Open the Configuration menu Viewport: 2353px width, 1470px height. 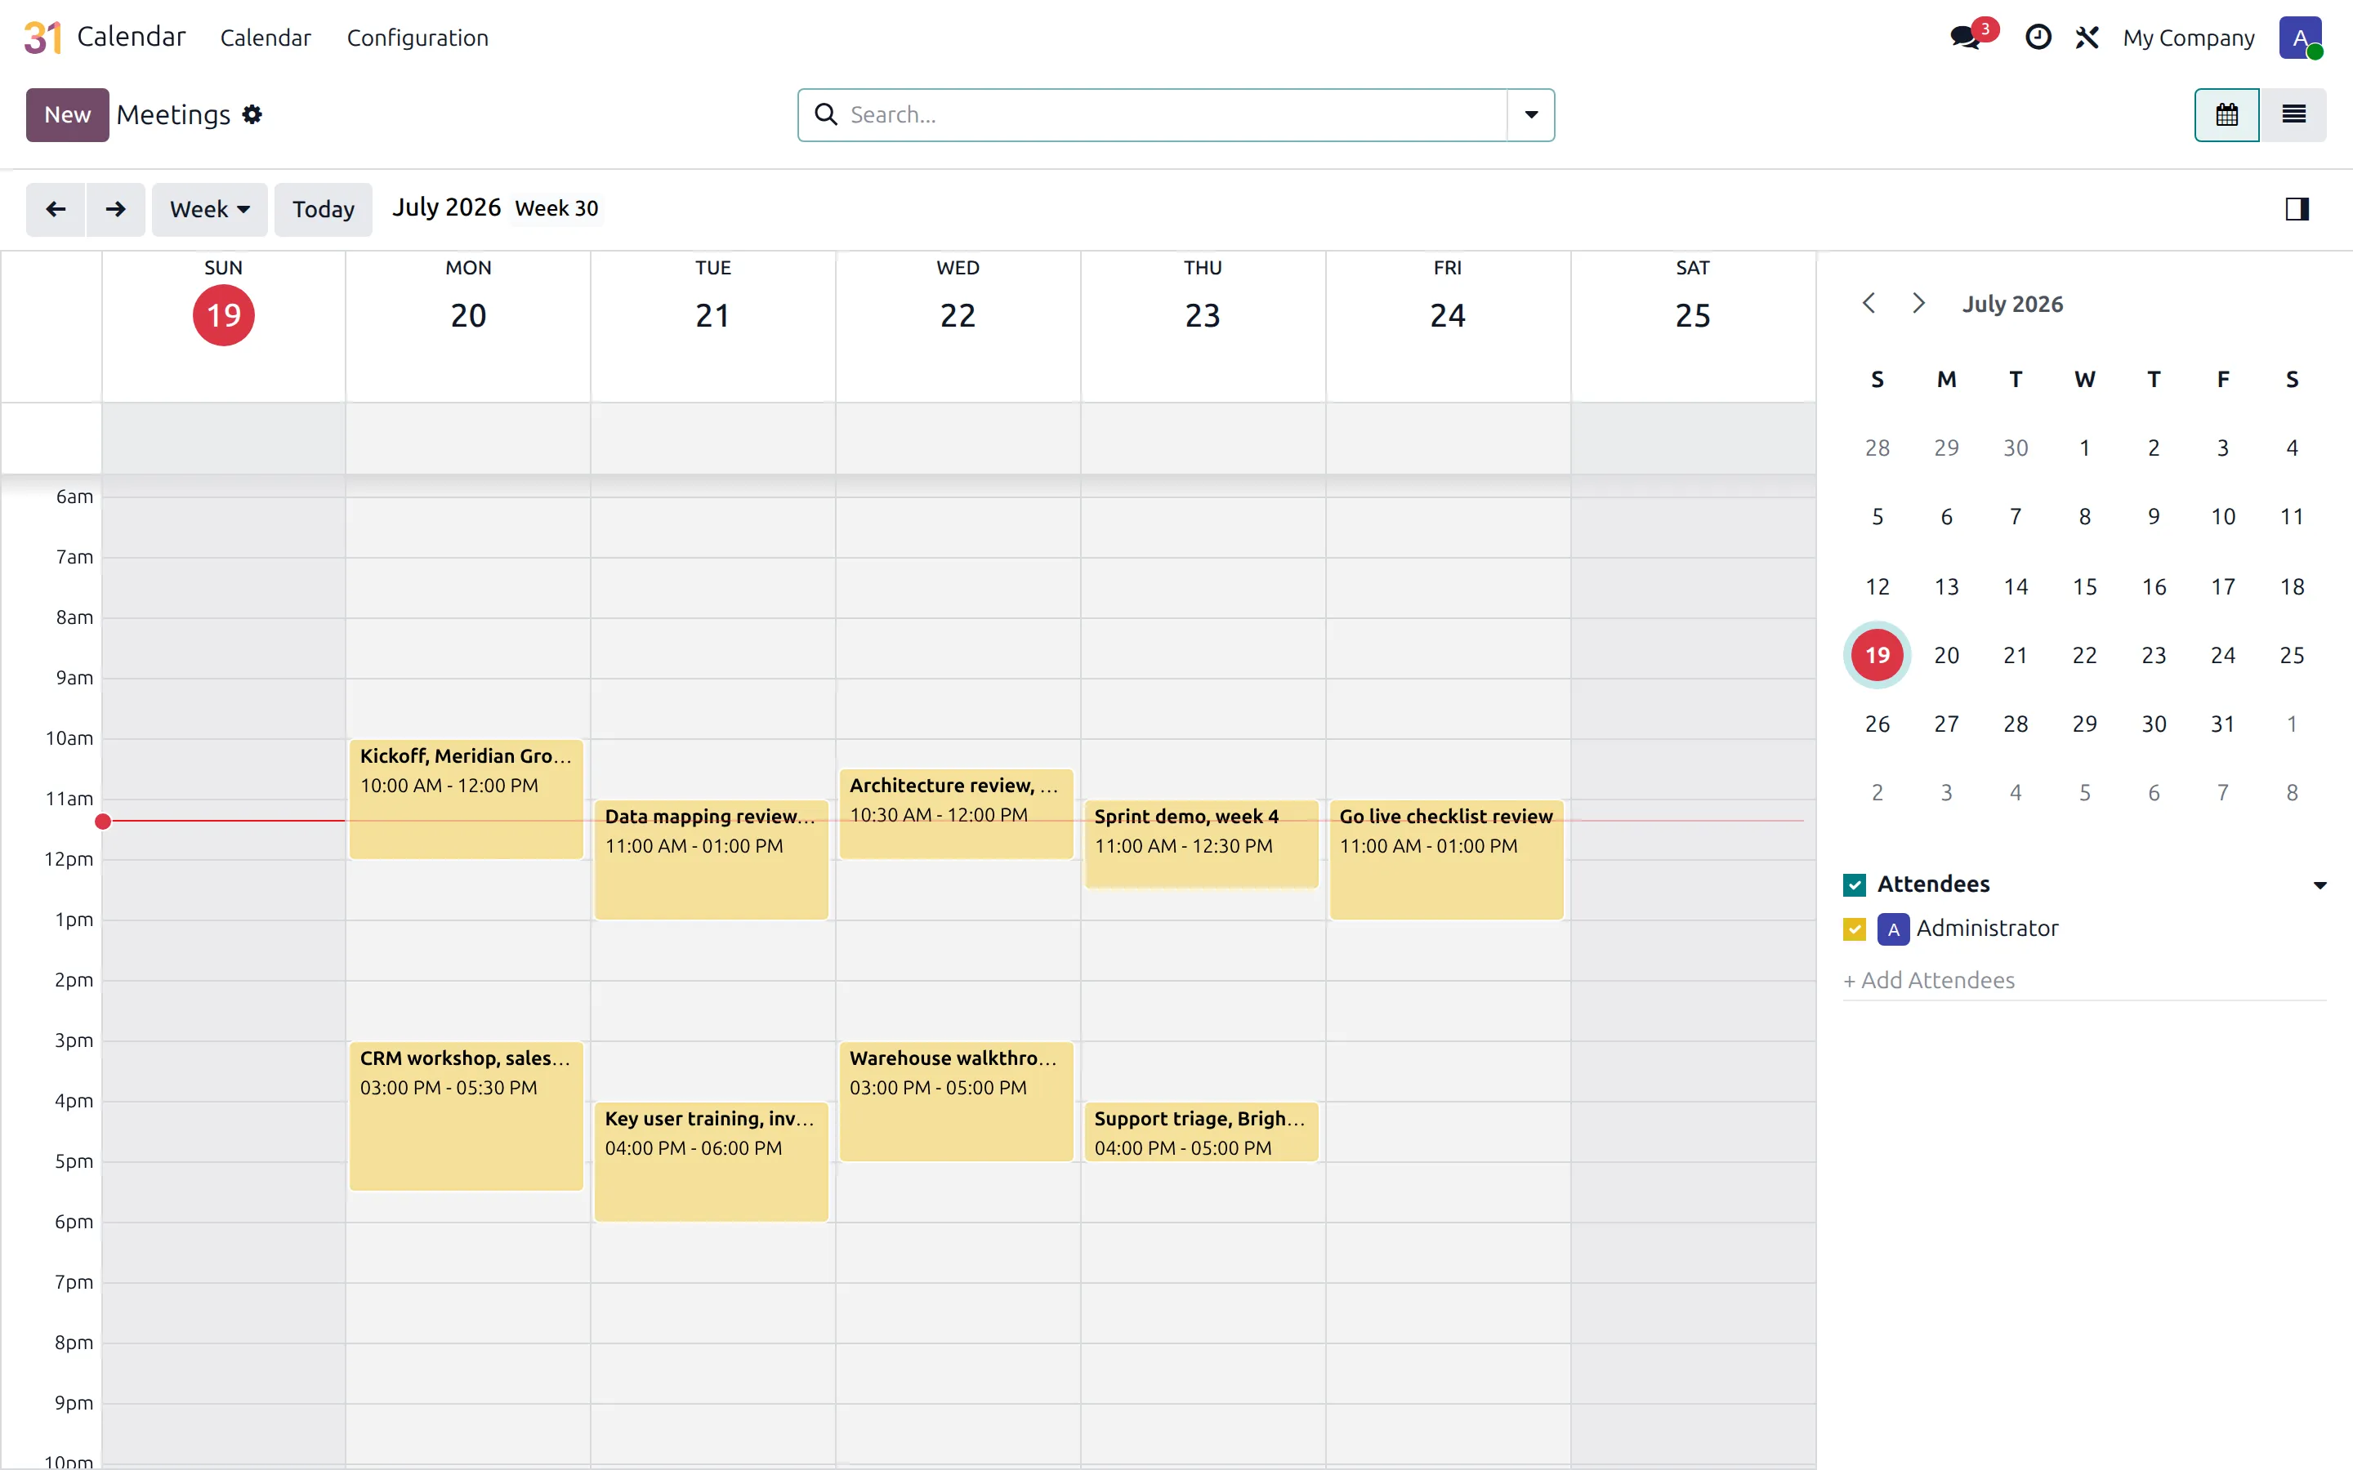coord(417,38)
